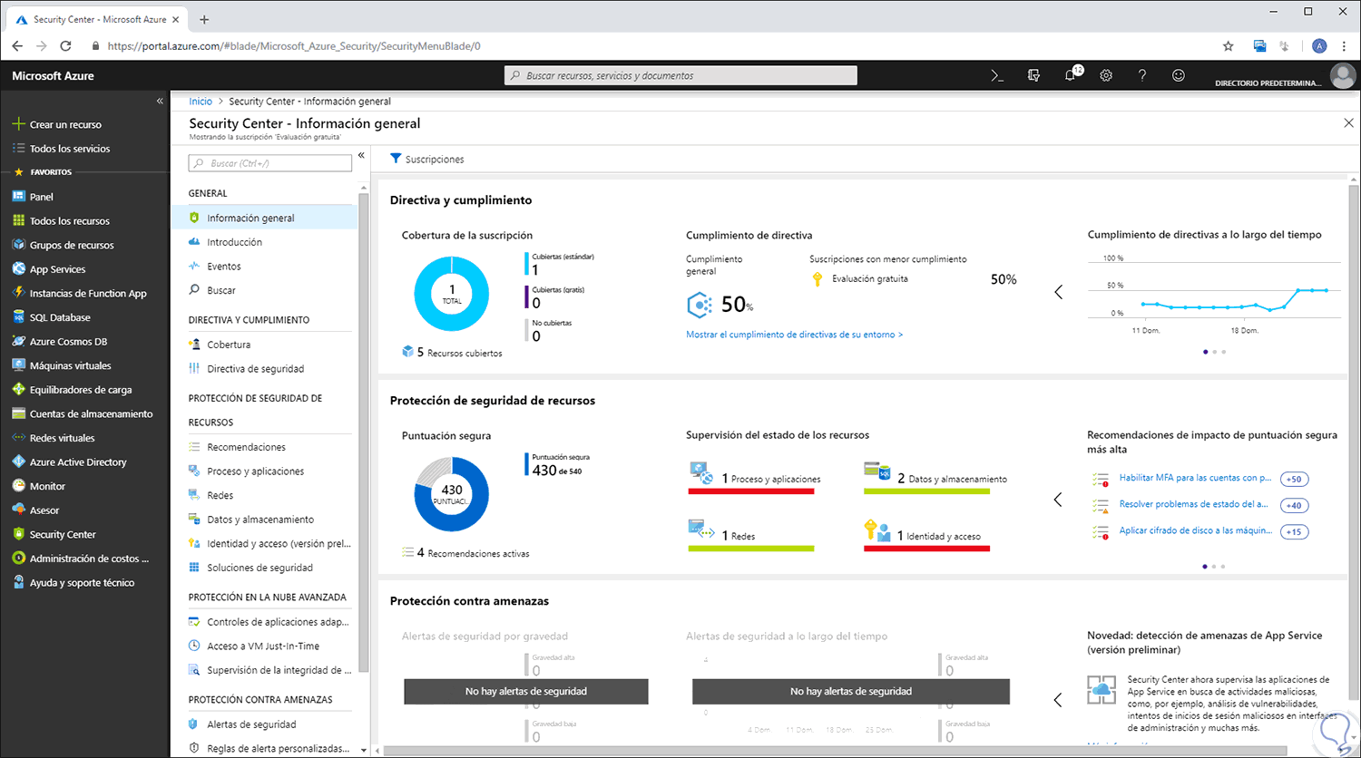
Task: Open Cloud Shell from the Azure top bar
Action: click(997, 76)
